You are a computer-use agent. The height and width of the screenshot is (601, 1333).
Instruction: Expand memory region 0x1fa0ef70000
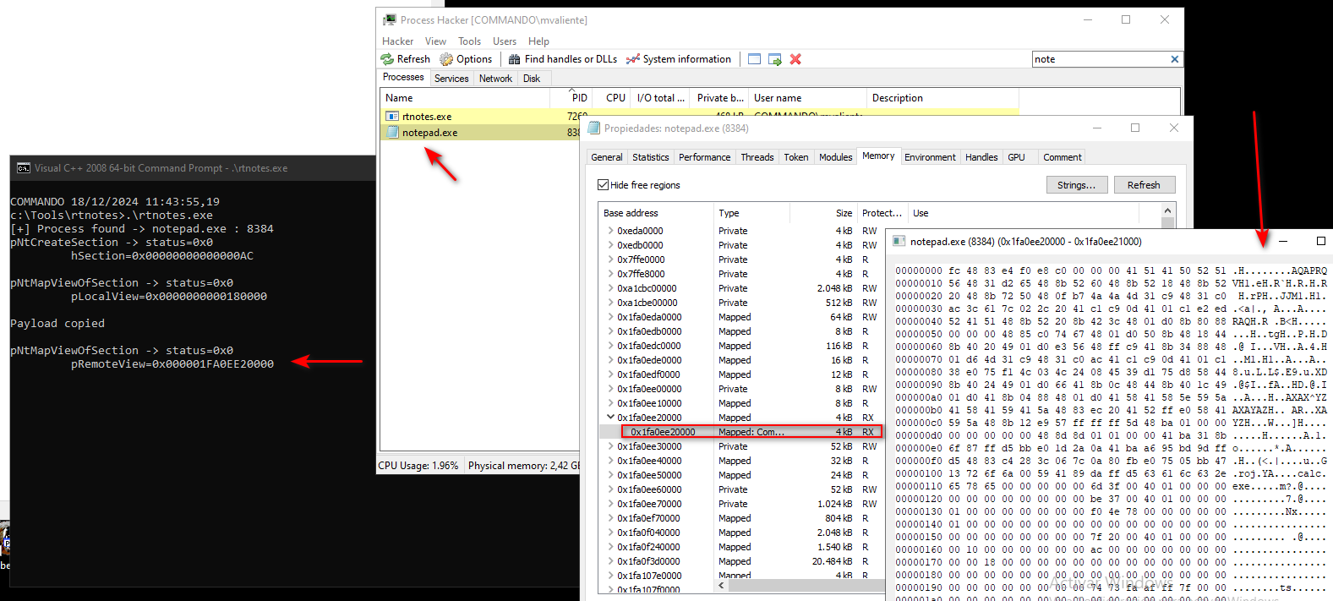610,518
